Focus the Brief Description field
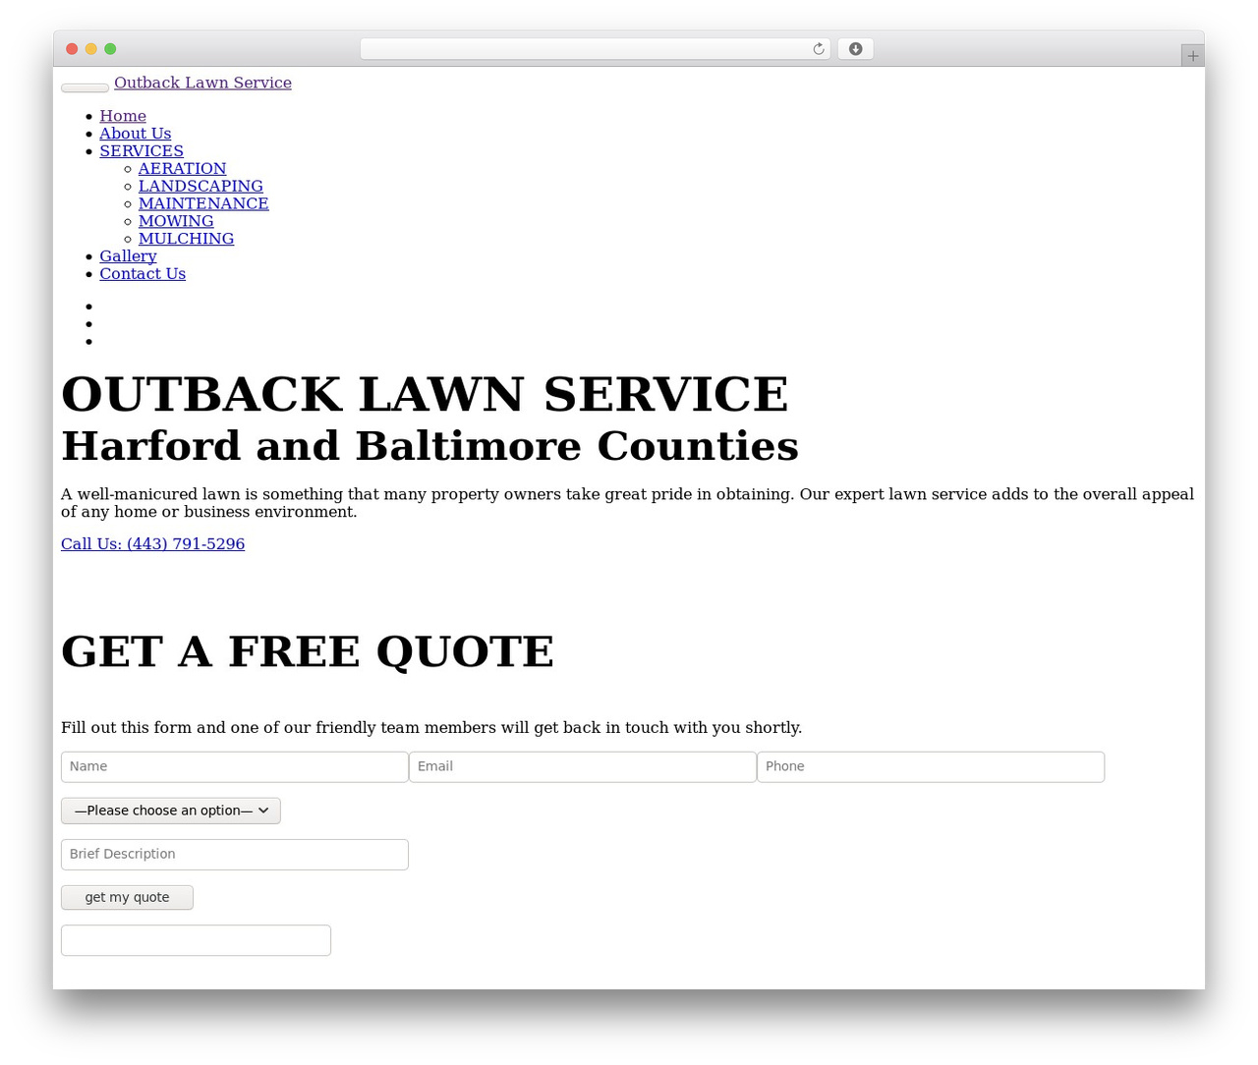This screenshot has width=1258, height=1065. [x=235, y=855]
